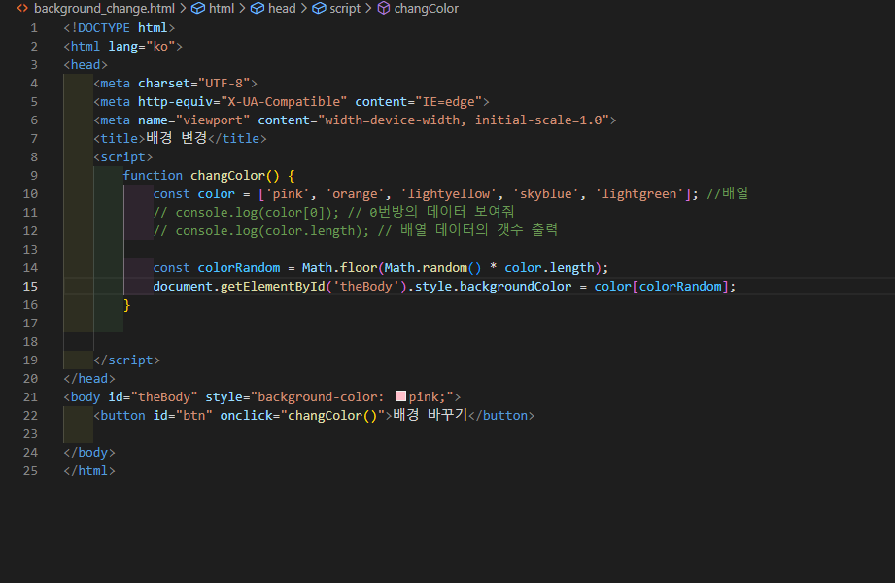Click "viewport" string on line 6
Screen dimensions: 895x583
pyautogui.click(x=213, y=120)
